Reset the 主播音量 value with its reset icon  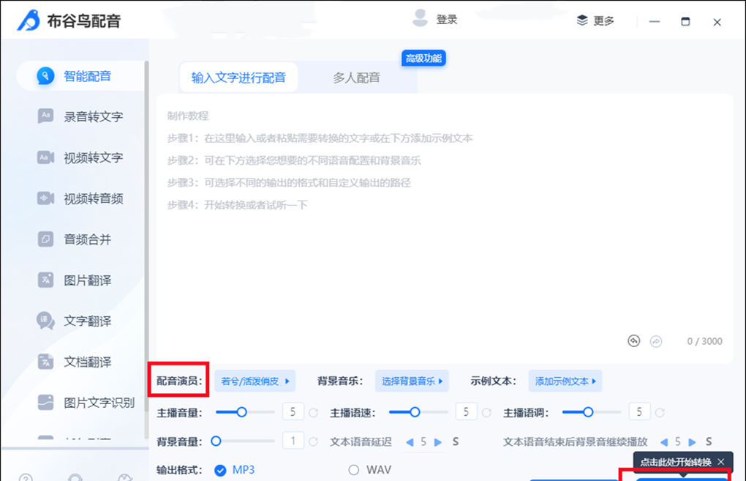[313, 412]
